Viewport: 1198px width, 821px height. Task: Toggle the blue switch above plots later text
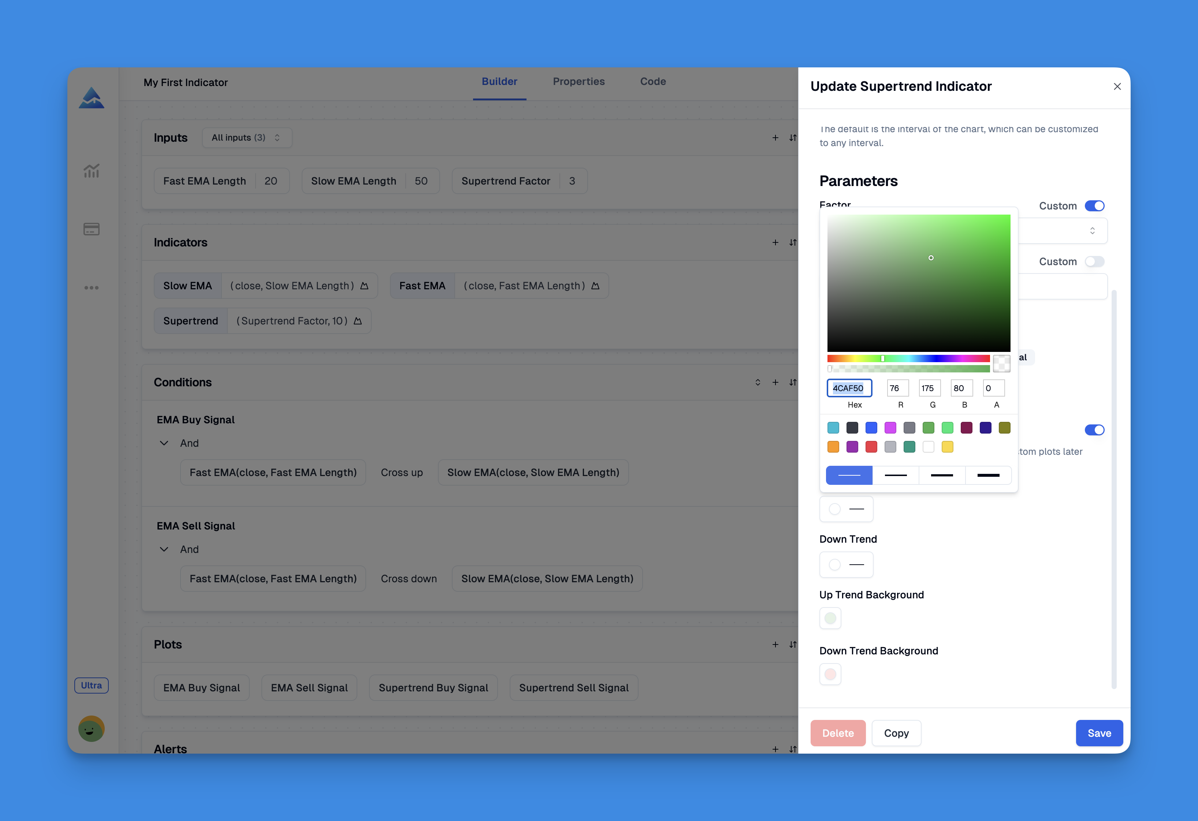click(1094, 430)
